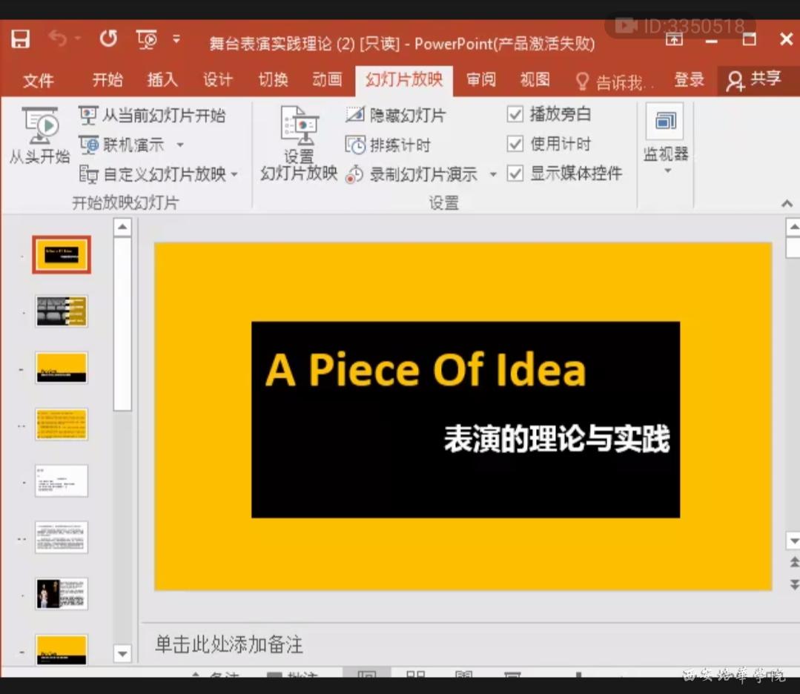The width and height of the screenshot is (800, 694).
Task: Expand the Present Online (联机演示) dropdown arrow
Action: [x=179, y=145]
